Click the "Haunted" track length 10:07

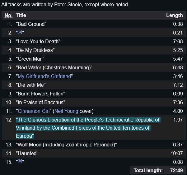[177, 153]
